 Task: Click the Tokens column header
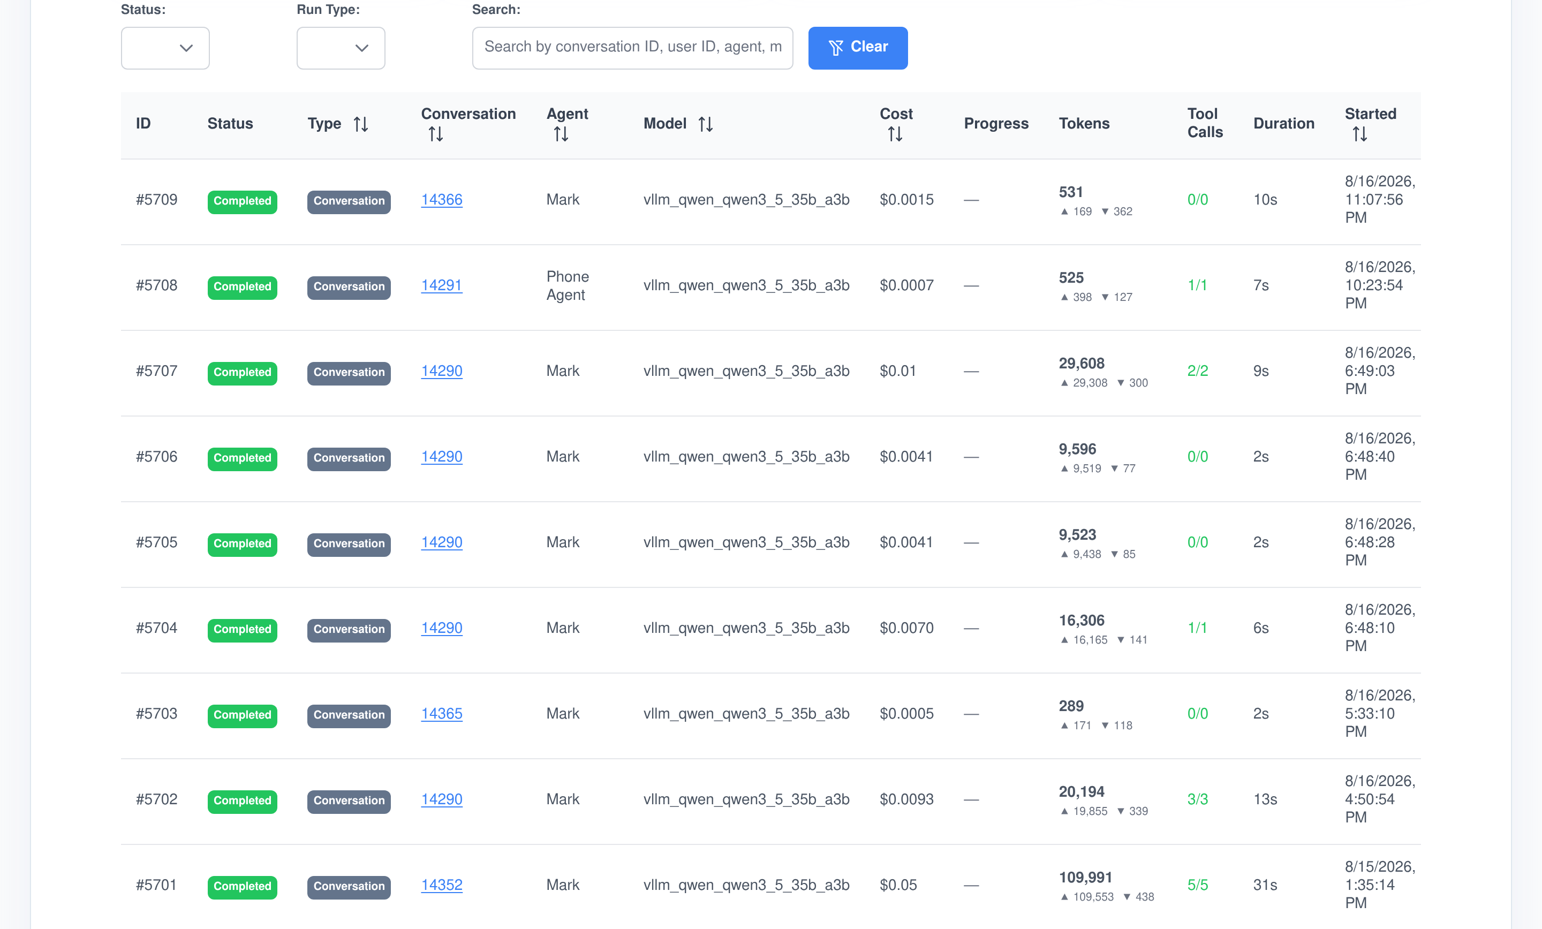click(x=1084, y=124)
